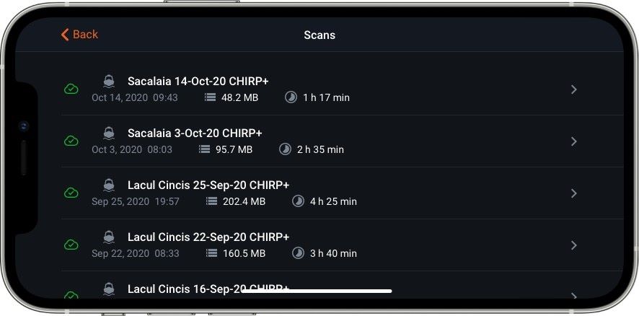Expand Sacalaia 3-Oct-20 scan via chevron
Viewport: 639px width, 316px height.
573,141
